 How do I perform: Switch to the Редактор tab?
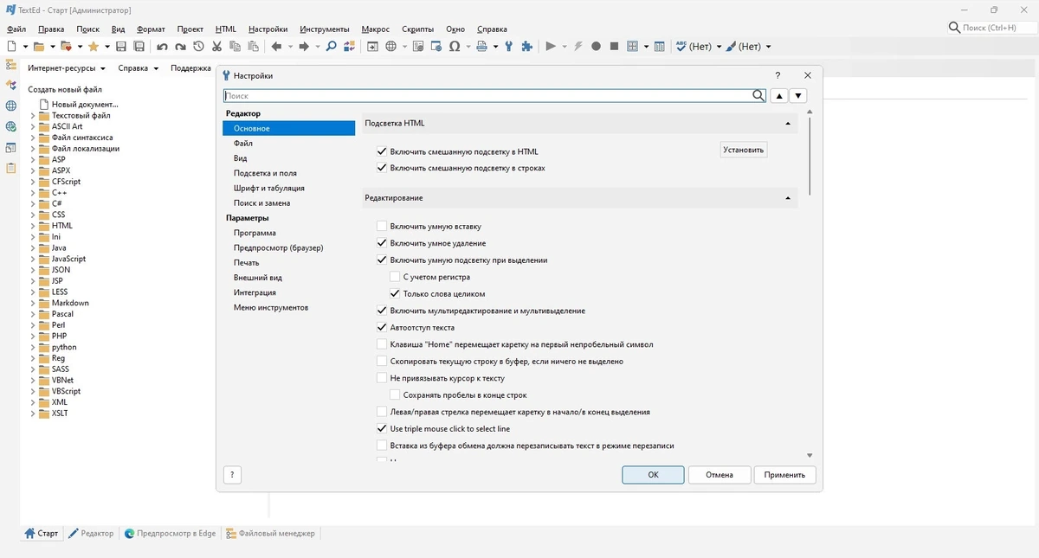click(x=91, y=534)
